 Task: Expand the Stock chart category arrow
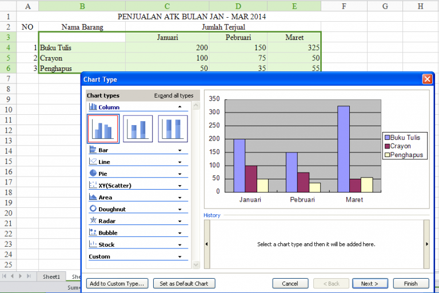pyautogui.click(x=180, y=245)
